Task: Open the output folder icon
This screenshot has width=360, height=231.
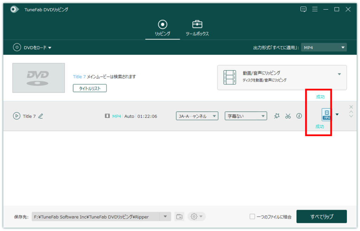Action: point(179,217)
